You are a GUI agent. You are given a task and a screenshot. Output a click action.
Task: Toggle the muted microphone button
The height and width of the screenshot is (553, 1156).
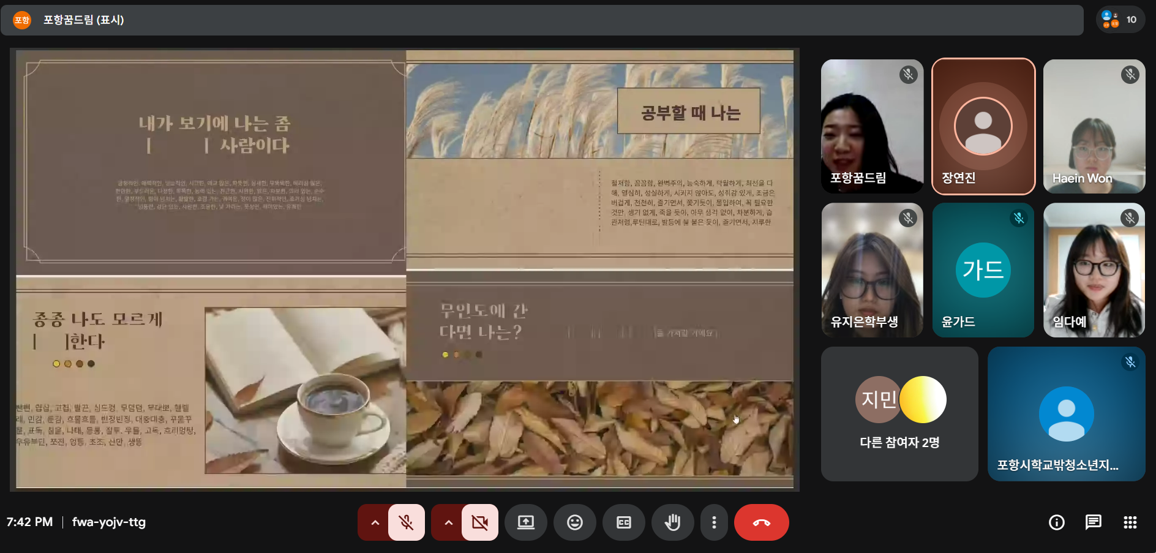click(x=406, y=522)
